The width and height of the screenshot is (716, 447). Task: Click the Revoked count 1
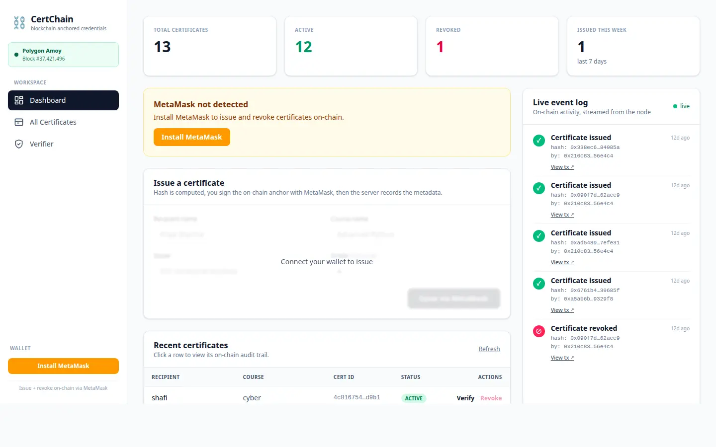point(440,47)
